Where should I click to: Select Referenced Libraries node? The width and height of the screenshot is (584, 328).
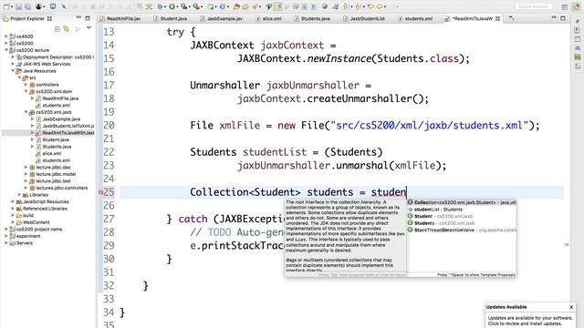tap(45, 209)
